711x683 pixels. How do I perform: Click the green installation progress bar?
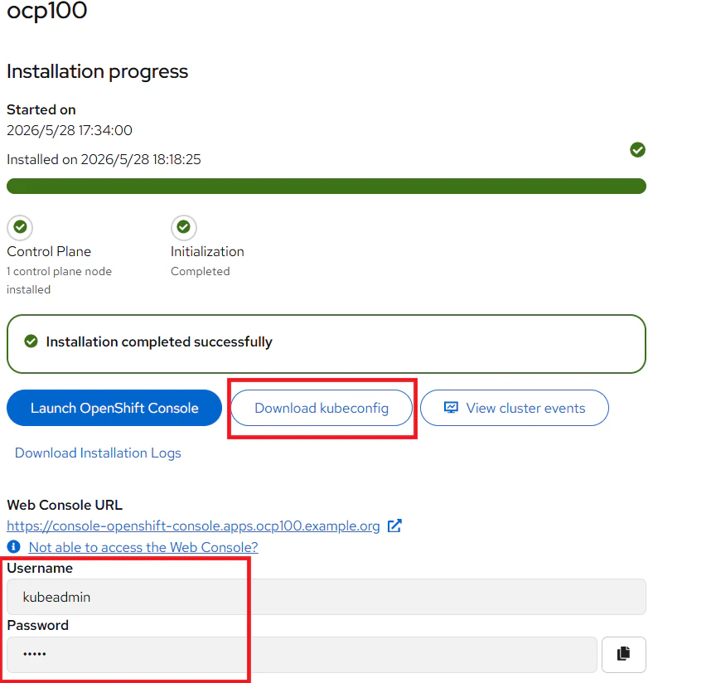click(x=326, y=186)
